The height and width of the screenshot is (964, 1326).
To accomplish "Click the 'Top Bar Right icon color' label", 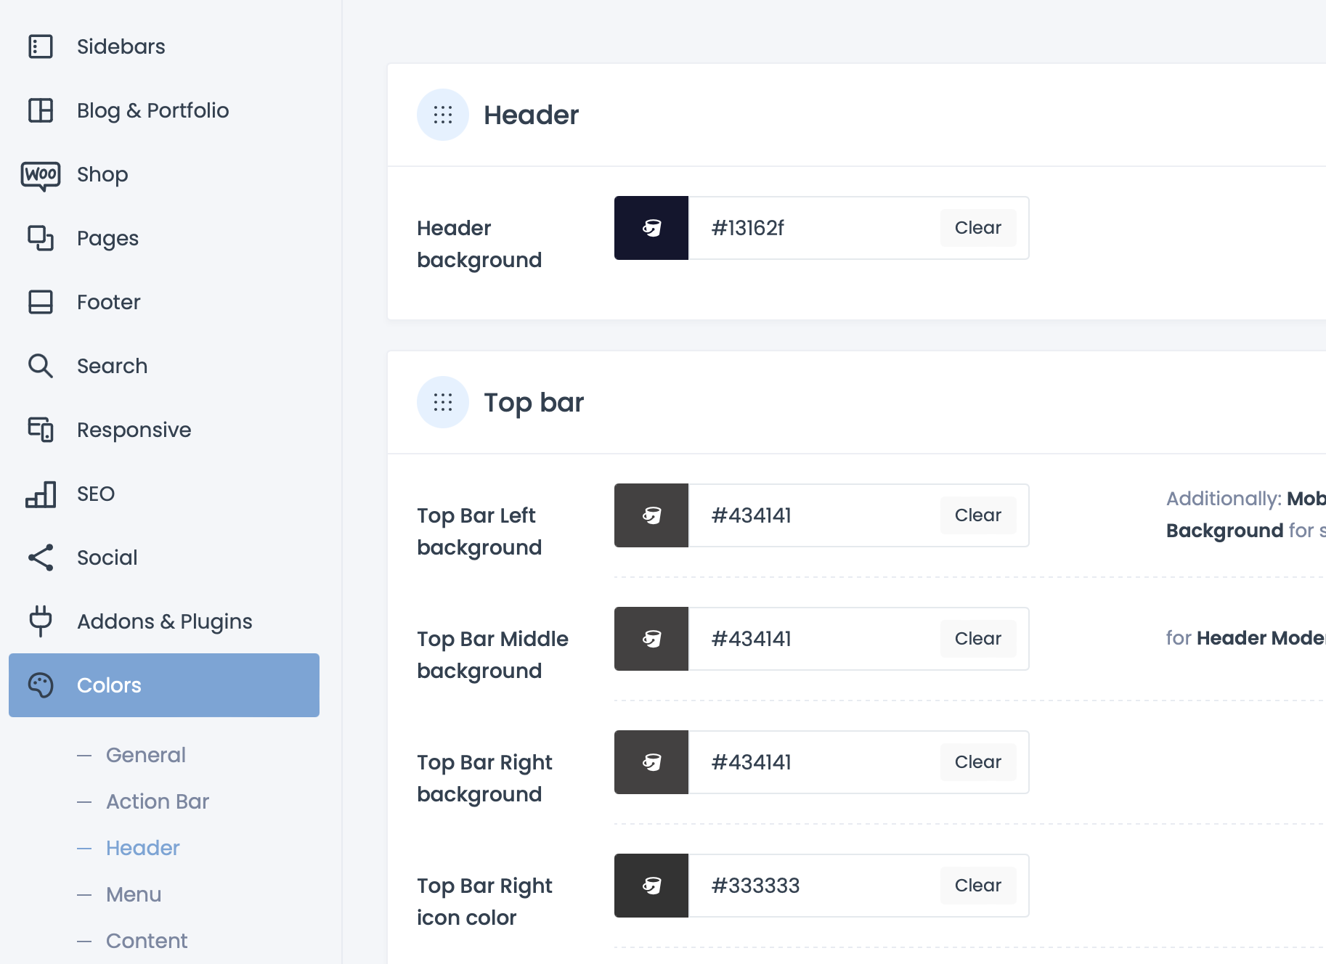I will pyautogui.click(x=484, y=902).
